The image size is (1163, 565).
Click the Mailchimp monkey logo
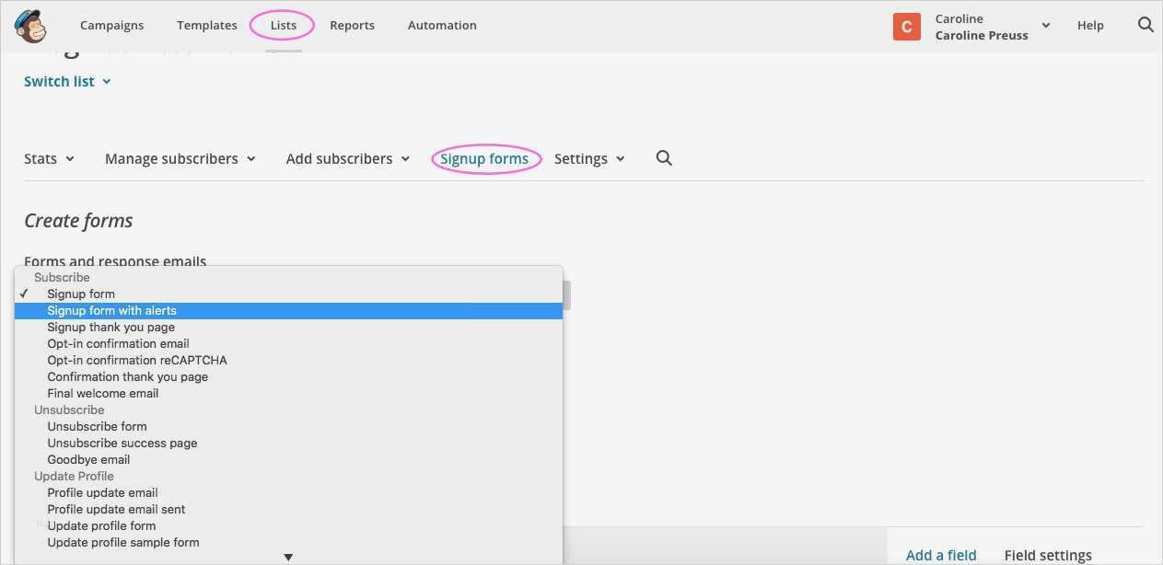tap(30, 26)
